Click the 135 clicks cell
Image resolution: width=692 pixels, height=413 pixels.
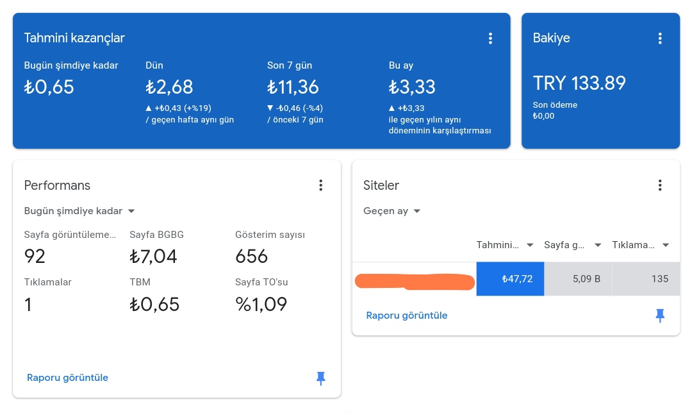[646, 279]
